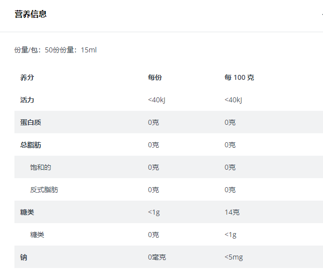Click the 营养信息 section heading
The image size is (323, 279).
30,14
